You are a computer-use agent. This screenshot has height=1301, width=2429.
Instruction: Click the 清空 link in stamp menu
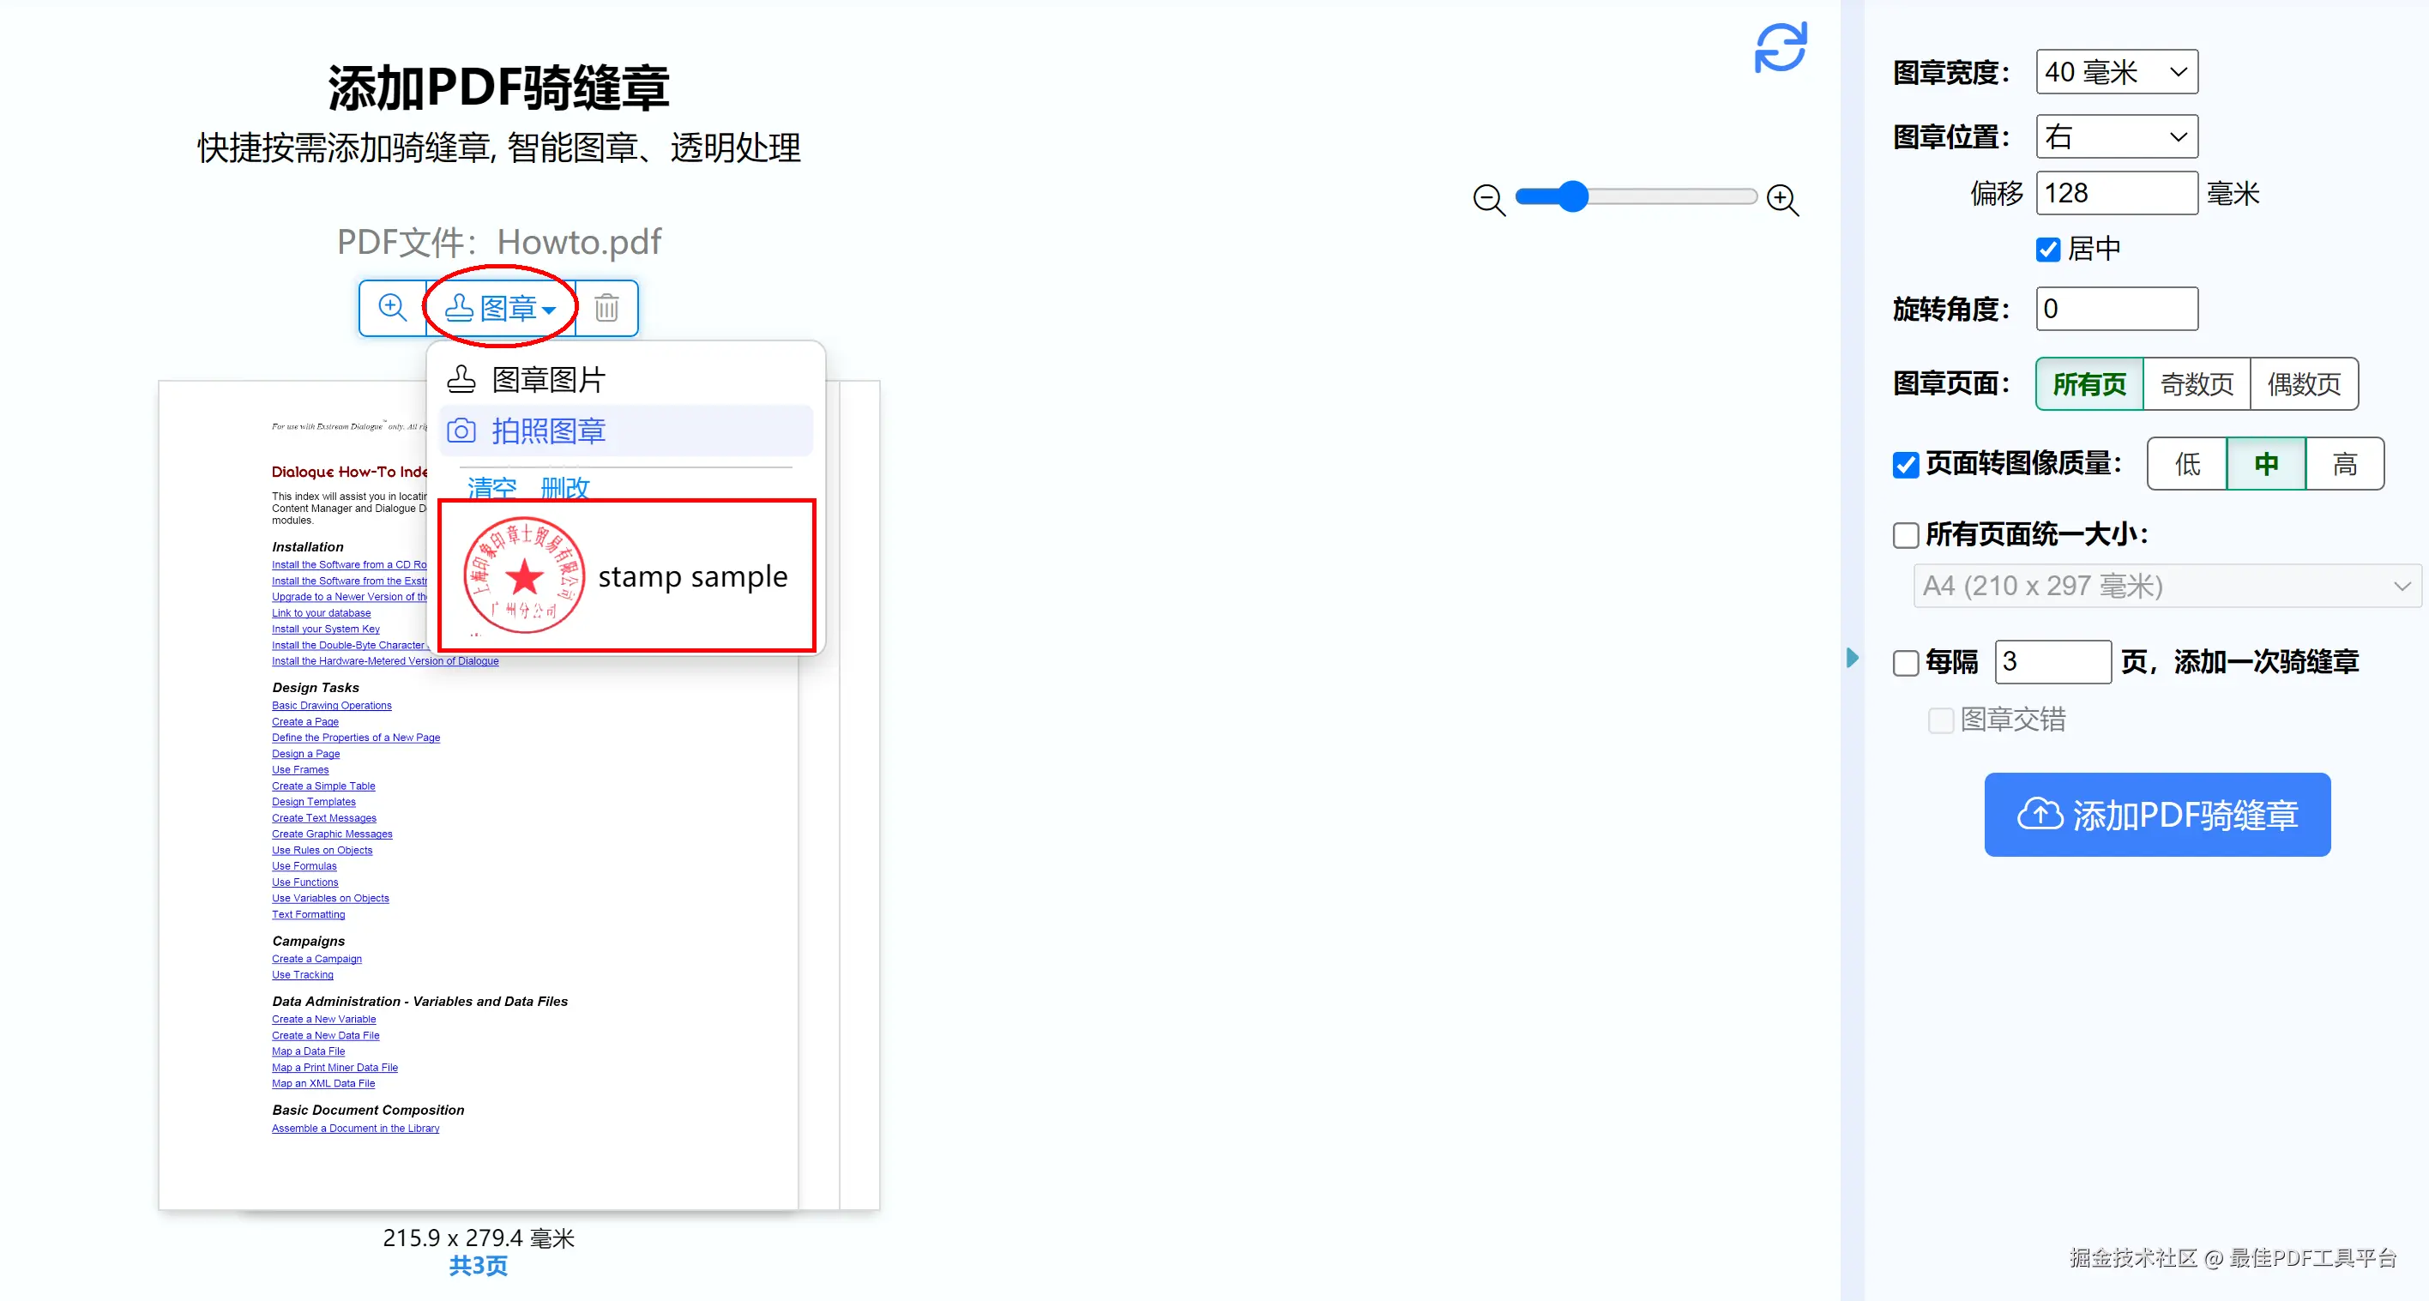point(491,487)
